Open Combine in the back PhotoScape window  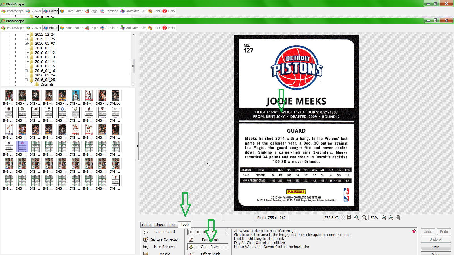click(109, 11)
